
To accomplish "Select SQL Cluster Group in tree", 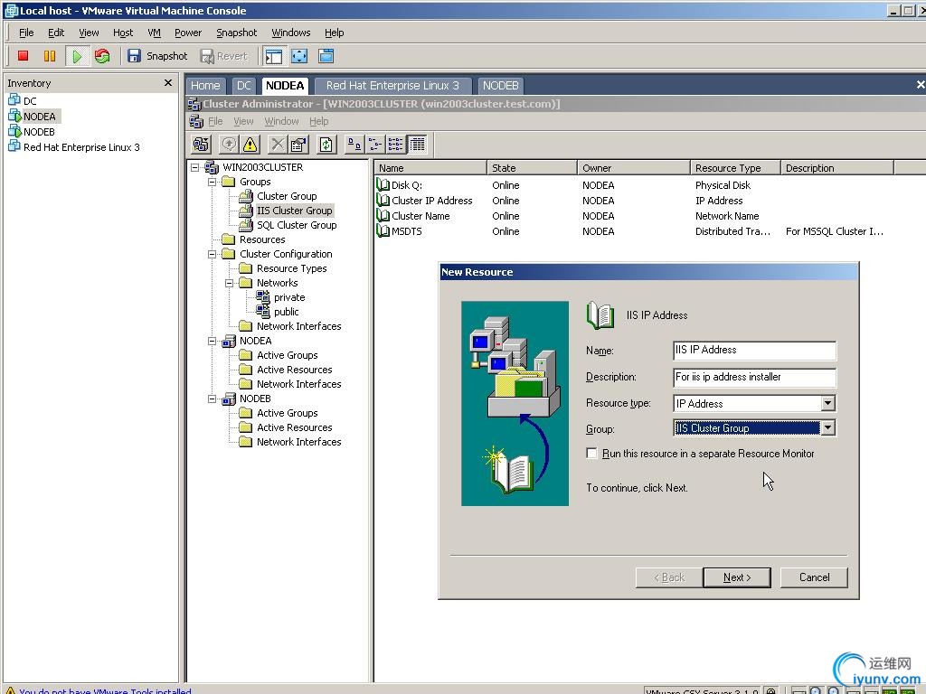I will coord(296,225).
